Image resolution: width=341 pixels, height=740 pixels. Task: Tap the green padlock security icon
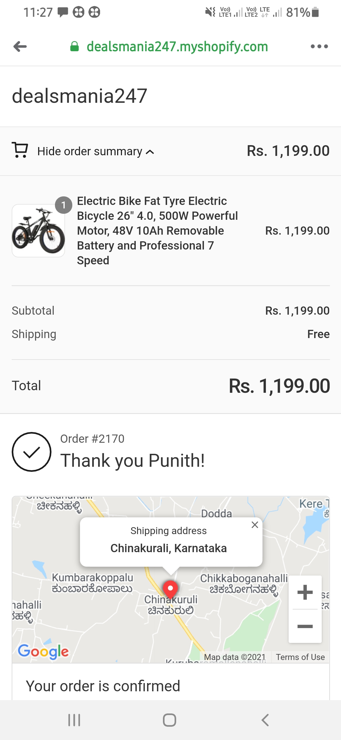pyautogui.click(x=74, y=47)
